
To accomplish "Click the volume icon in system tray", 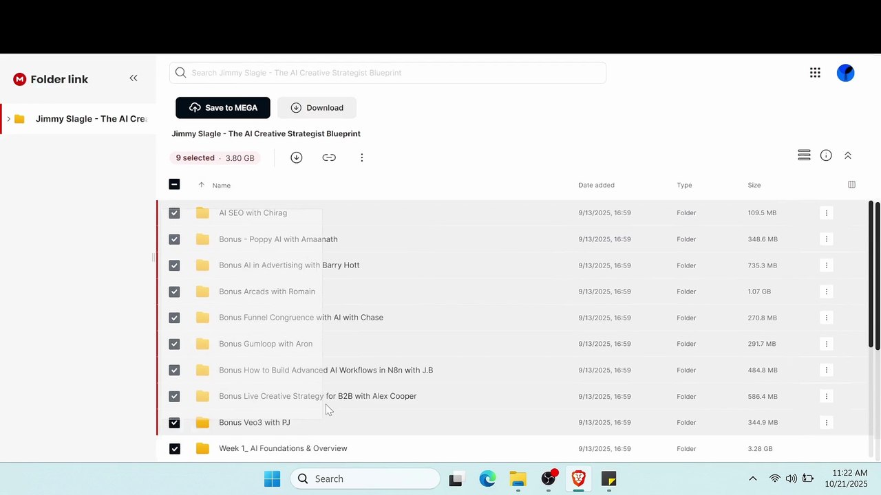I will [x=791, y=478].
